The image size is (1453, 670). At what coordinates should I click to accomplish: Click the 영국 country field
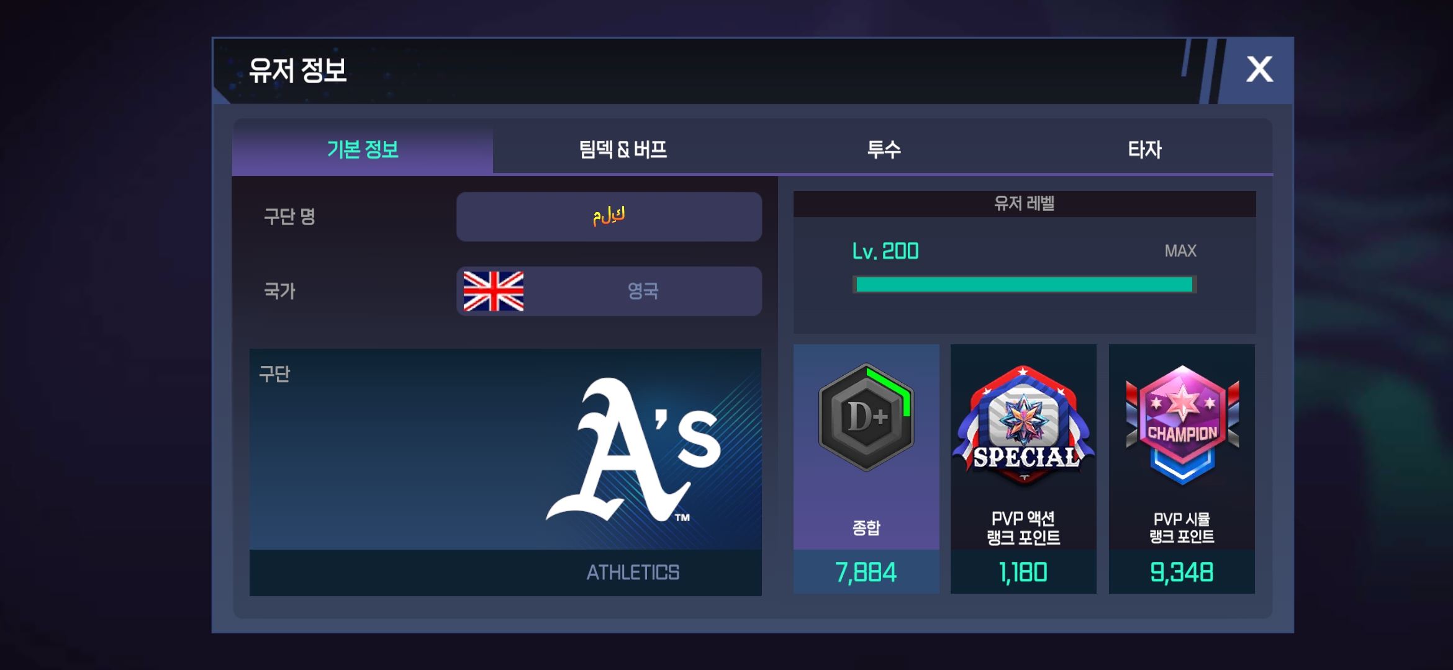tap(609, 291)
